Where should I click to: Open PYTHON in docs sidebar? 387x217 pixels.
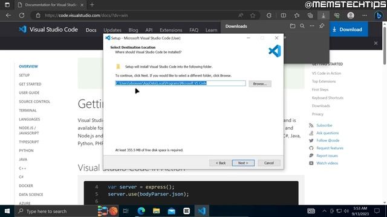(x=26, y=151)
